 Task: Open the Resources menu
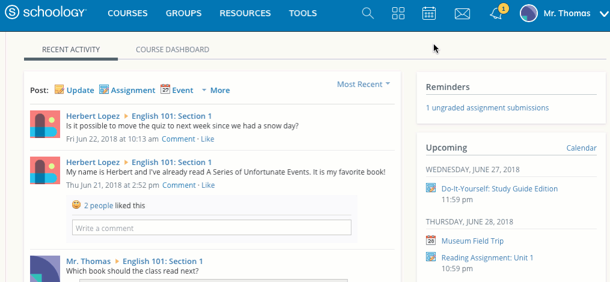pyautogui.click(x=245, y=13)
